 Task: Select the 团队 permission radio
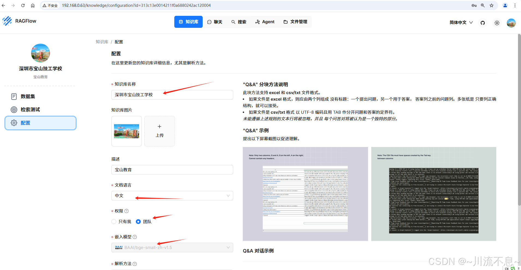point(138,222)
